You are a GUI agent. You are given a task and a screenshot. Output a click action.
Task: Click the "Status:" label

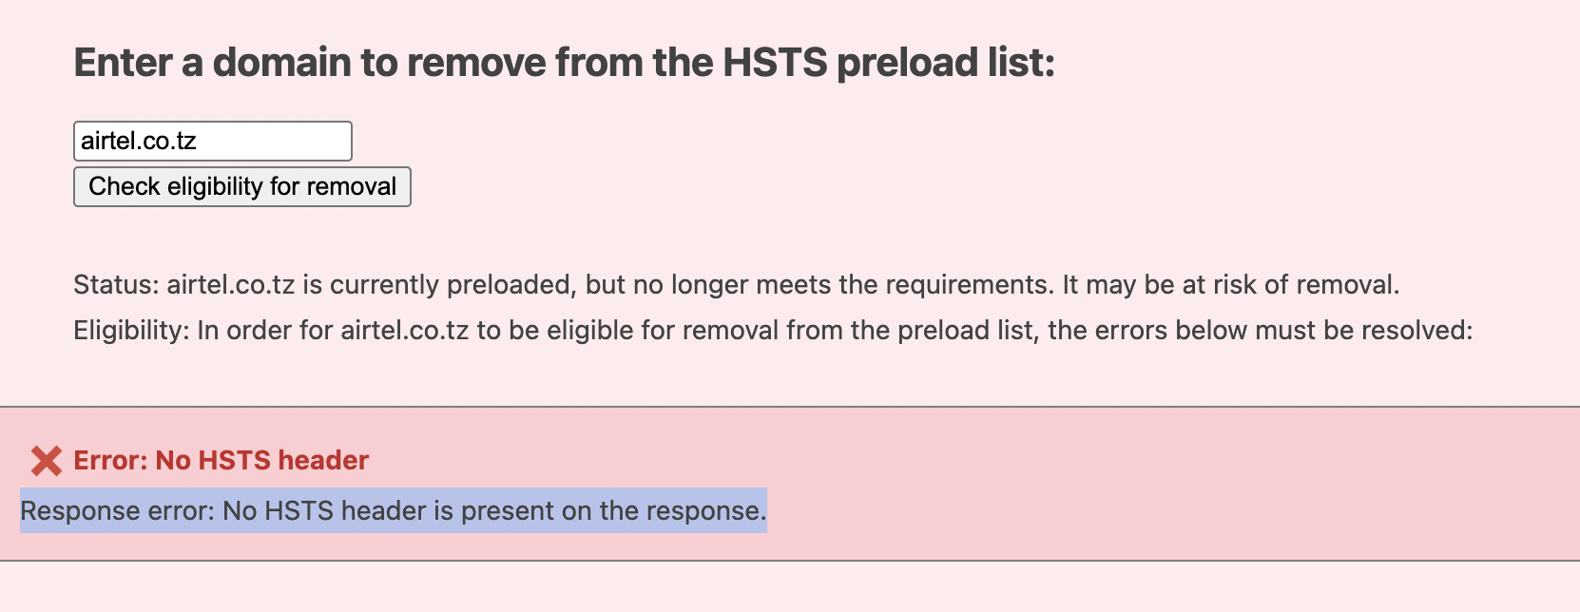coord(116,285)
